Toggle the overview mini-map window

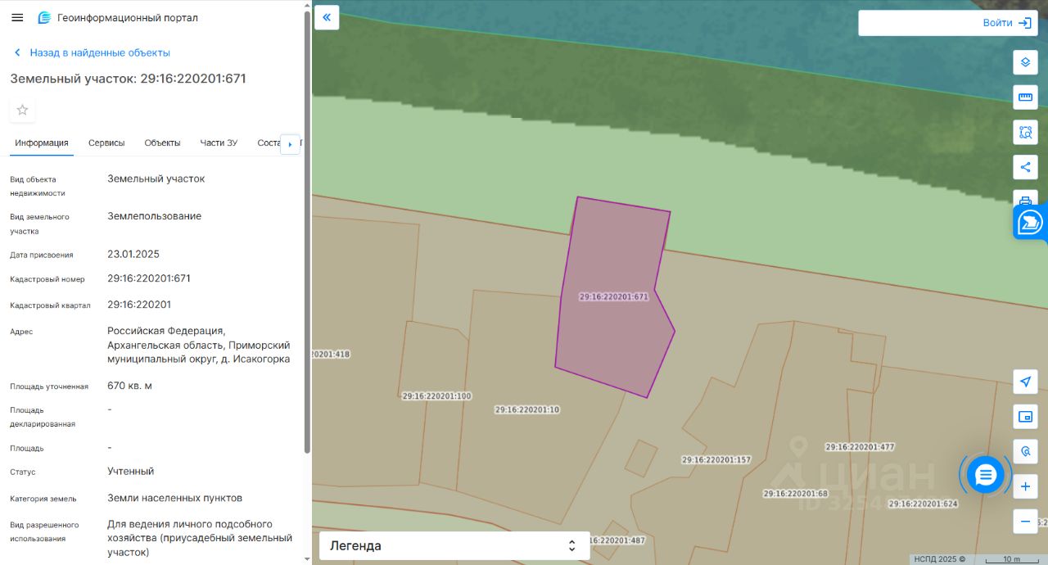tap(1025, 416)
